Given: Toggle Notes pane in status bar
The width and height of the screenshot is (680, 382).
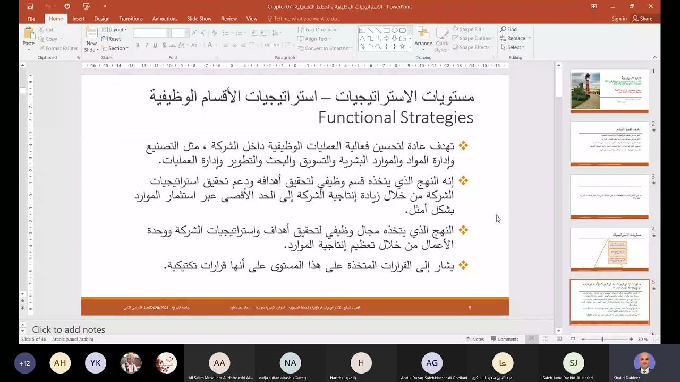Looking at the screenshot, I should 474,339.
